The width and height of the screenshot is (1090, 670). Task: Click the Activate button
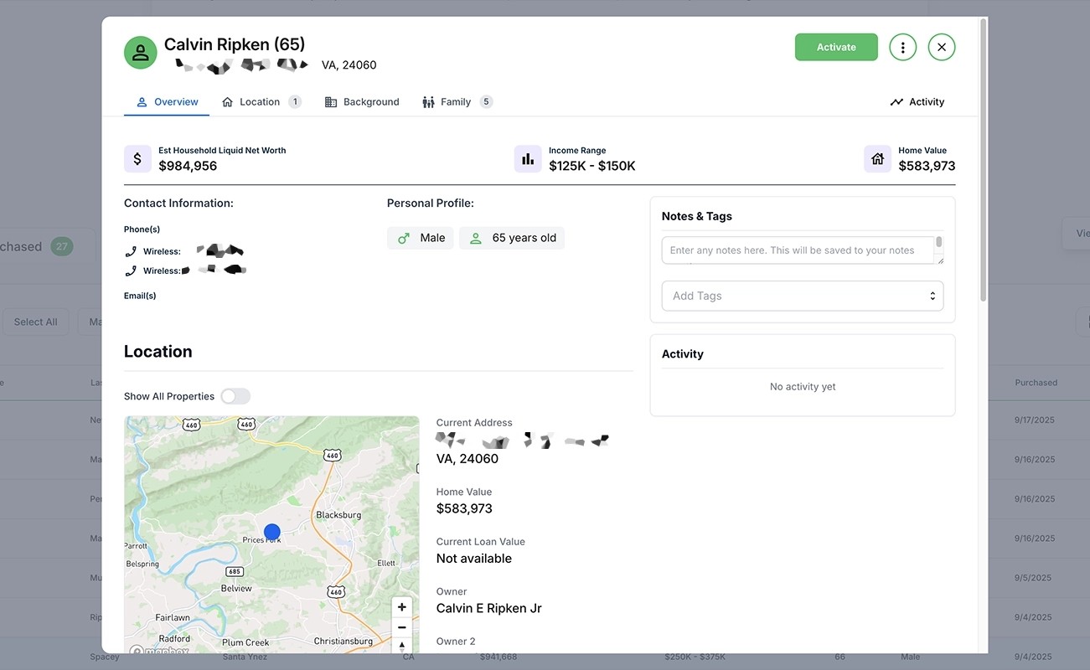[x=836, y=47]
